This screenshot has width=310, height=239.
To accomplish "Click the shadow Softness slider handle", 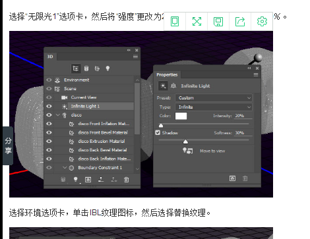I will click(185, 142).
